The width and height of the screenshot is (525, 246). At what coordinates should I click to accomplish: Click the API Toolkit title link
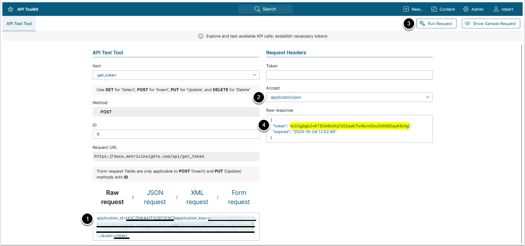(x=28, y=9)
